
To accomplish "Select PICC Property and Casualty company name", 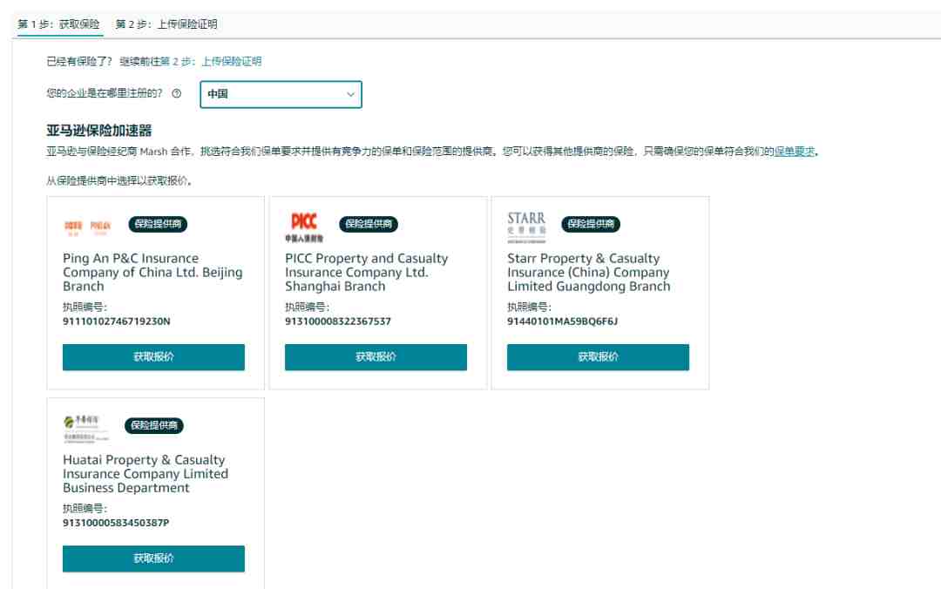I will [367, 272].
